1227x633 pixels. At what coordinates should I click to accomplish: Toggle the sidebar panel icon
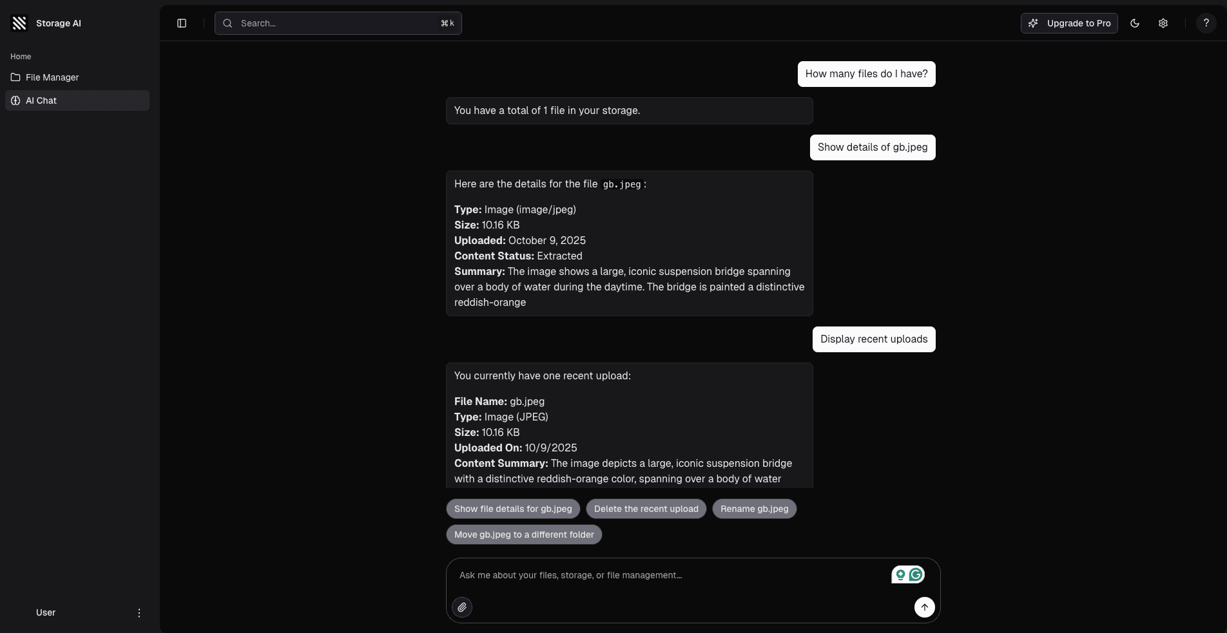182,23
